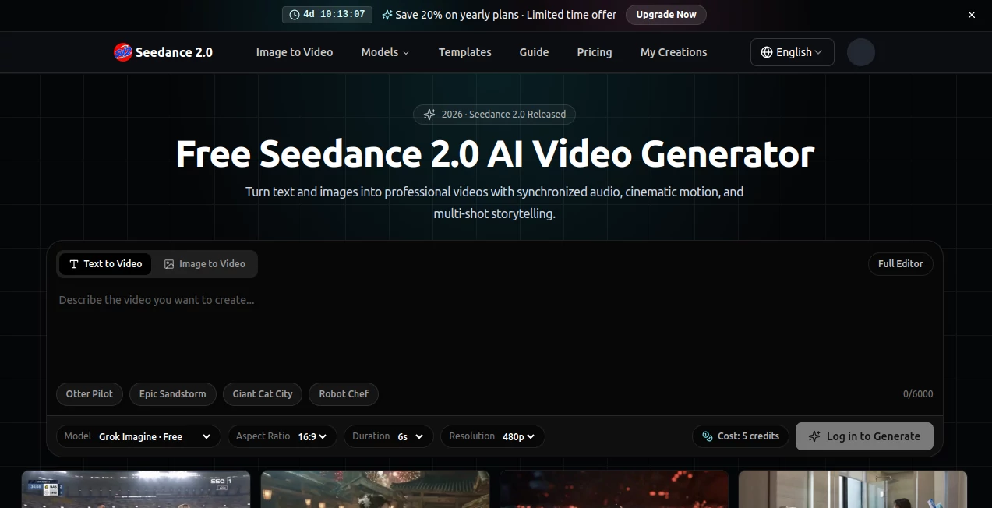Close the promo banner with X
Viewport: 992px width, 508px height.
point(972,15)
